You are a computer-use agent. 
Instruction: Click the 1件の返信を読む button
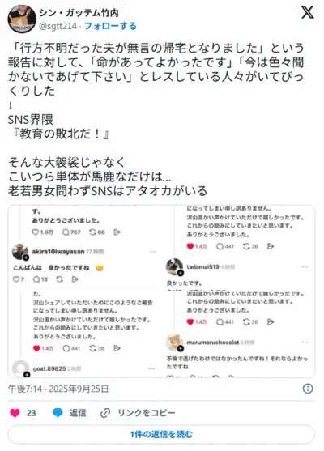pos(161,434)
